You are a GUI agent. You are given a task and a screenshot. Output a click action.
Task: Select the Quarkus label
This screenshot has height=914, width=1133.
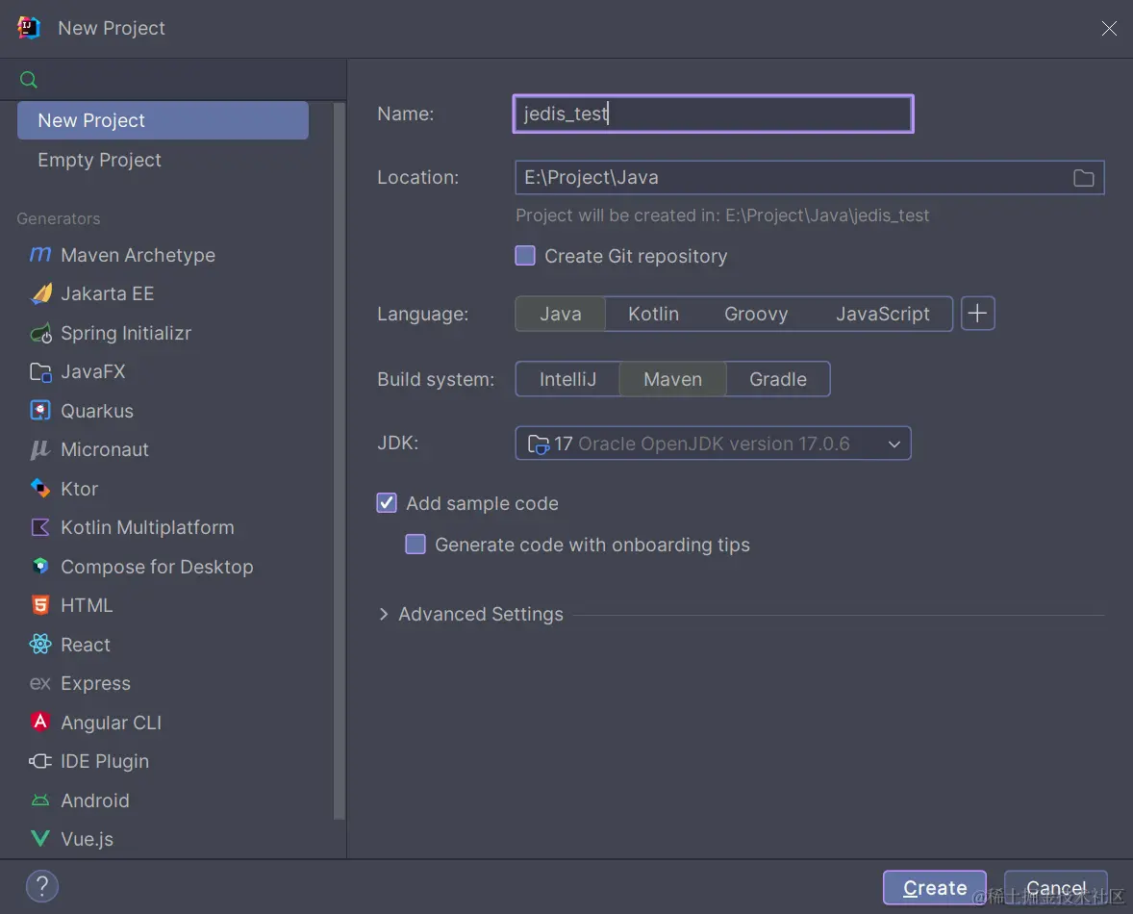pos(97,411)
